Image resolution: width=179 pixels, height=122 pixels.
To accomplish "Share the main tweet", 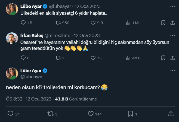I will (171, 114).
